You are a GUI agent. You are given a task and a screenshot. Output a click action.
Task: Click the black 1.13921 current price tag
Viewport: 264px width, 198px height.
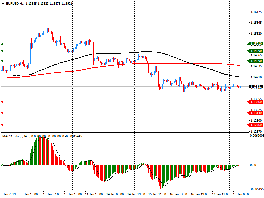coord(256,87)
